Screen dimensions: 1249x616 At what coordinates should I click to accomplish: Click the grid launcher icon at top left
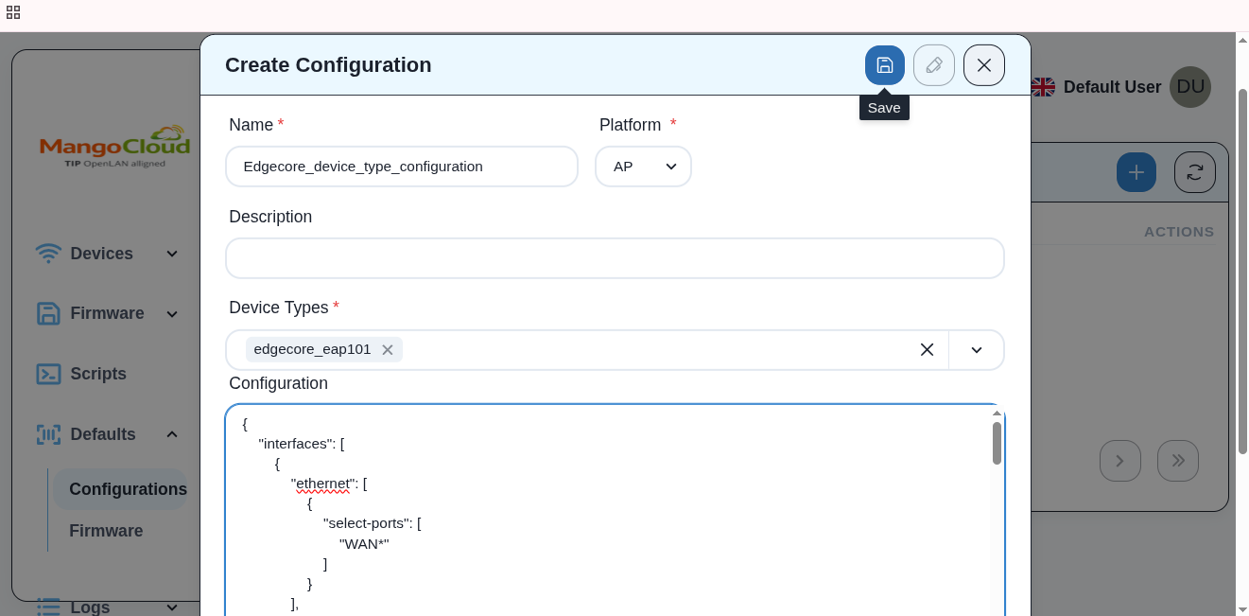(x=13, y=13)
